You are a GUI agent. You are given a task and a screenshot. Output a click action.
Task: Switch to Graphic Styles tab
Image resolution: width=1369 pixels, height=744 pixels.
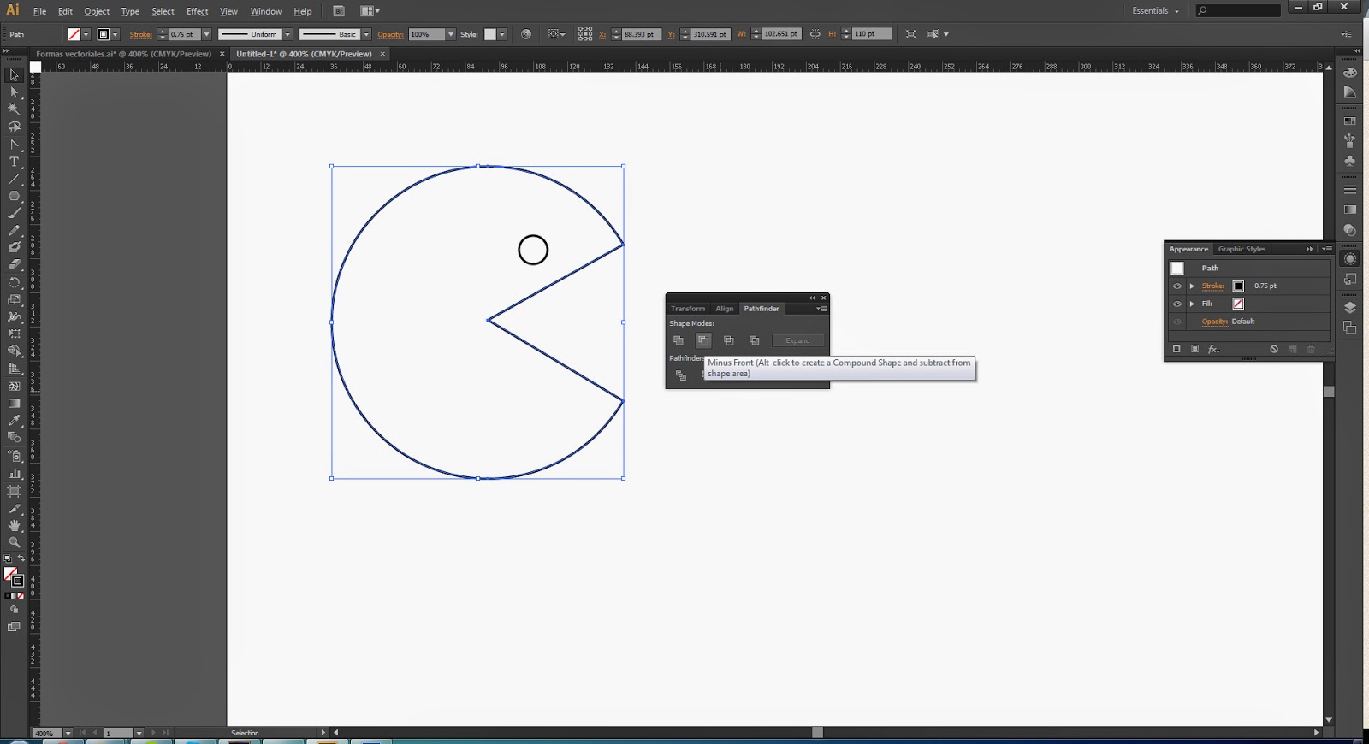point(1242,249)
